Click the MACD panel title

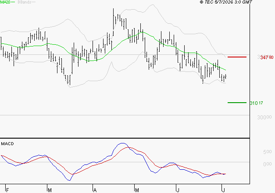point(7,144)
